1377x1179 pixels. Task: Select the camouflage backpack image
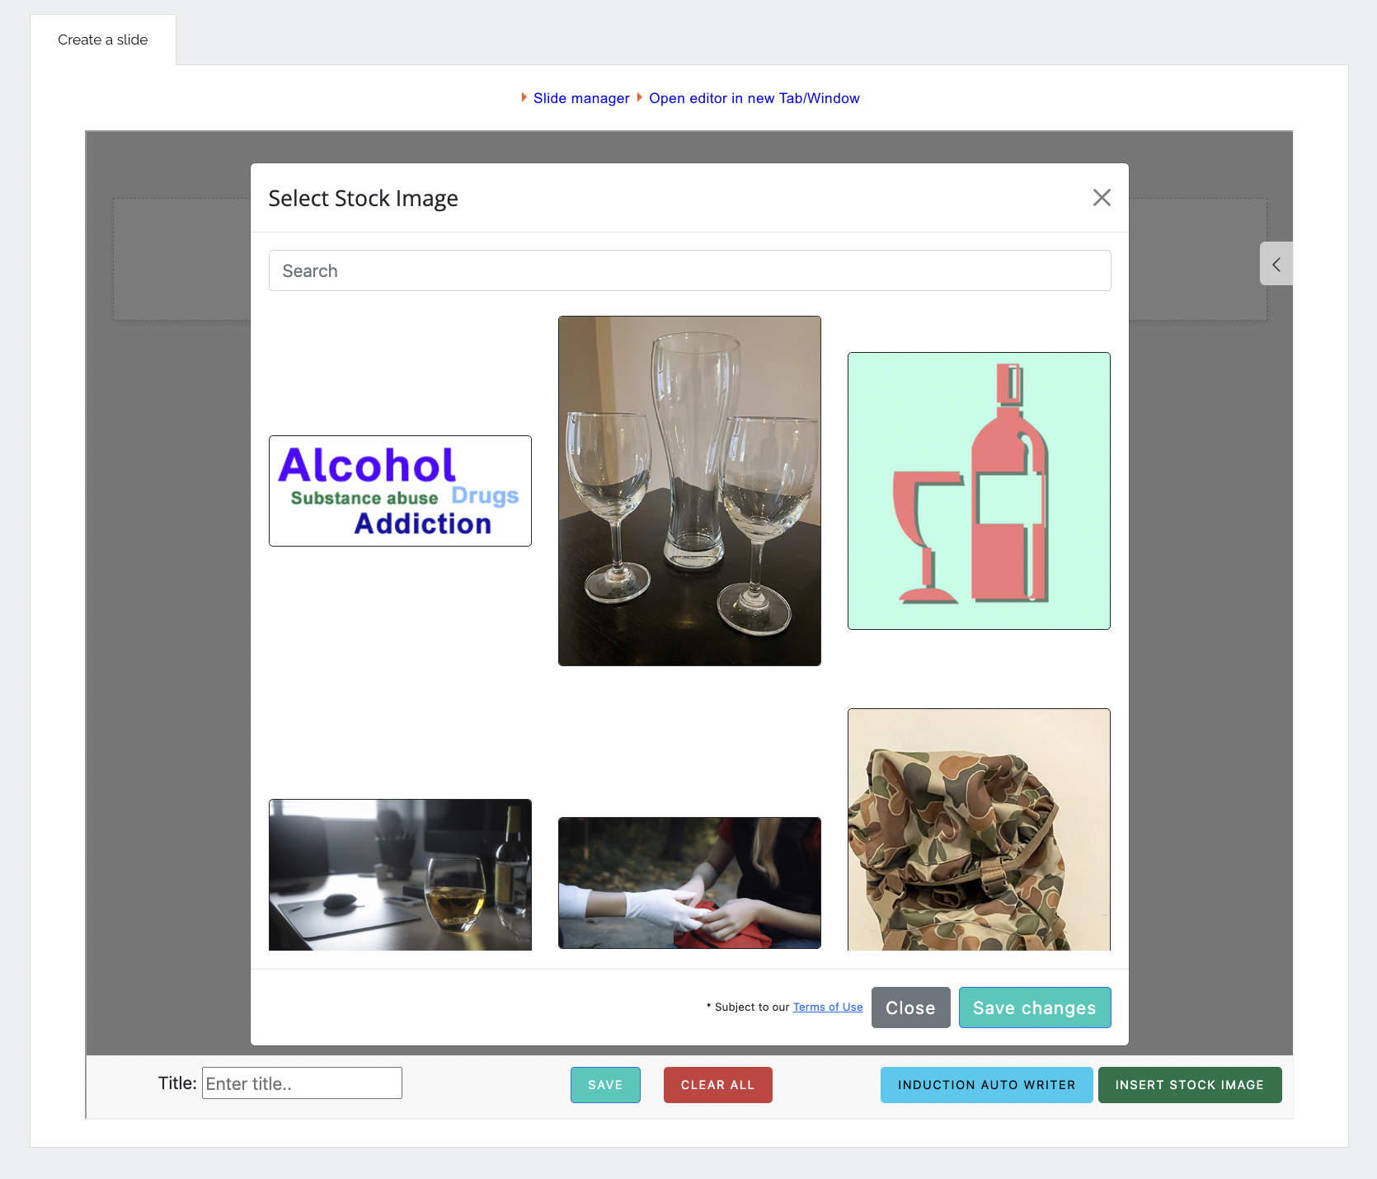point(979,829)
